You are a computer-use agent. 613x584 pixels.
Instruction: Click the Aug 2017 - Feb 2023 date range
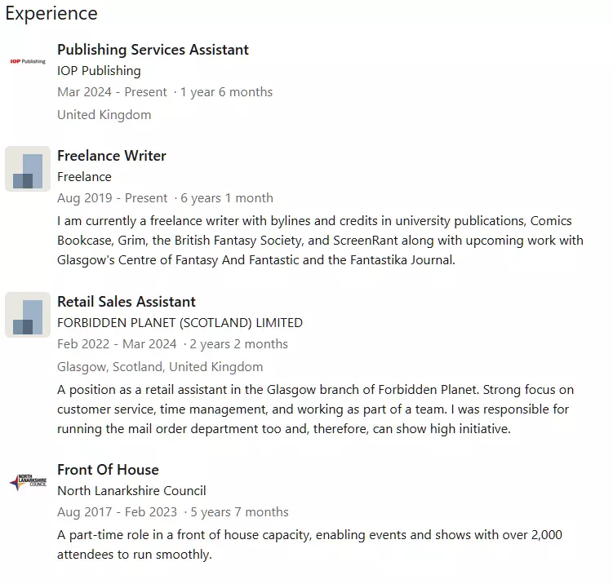click(x=118, y=512)
